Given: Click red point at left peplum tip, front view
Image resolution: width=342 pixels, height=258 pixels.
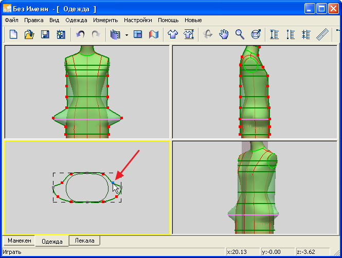Looking at the screenshot, I should tap(53, 118).
